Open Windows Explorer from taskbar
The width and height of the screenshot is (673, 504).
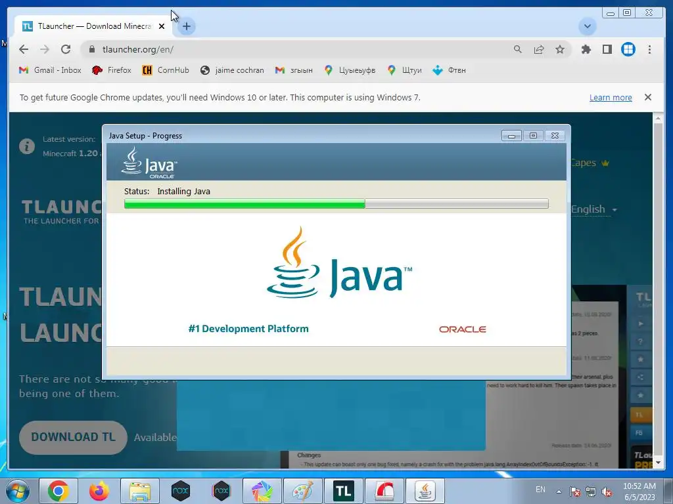(140, 491)
